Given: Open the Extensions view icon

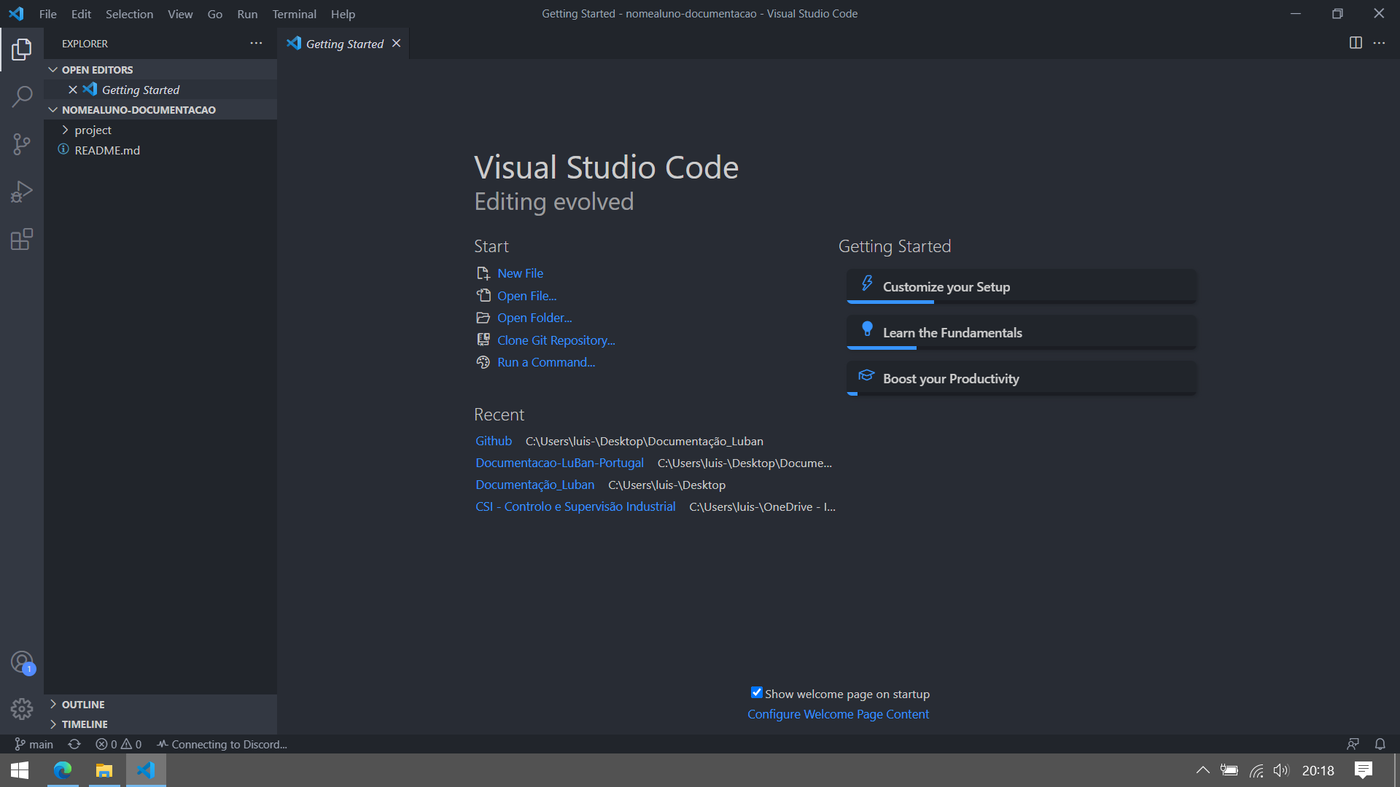Looking at the screenshot, I should pos(22,239).
